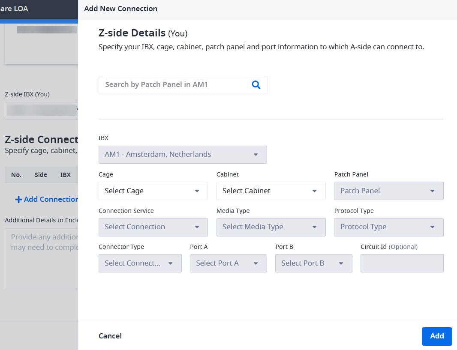Open the Select Port A dropdown

[228, 263]
